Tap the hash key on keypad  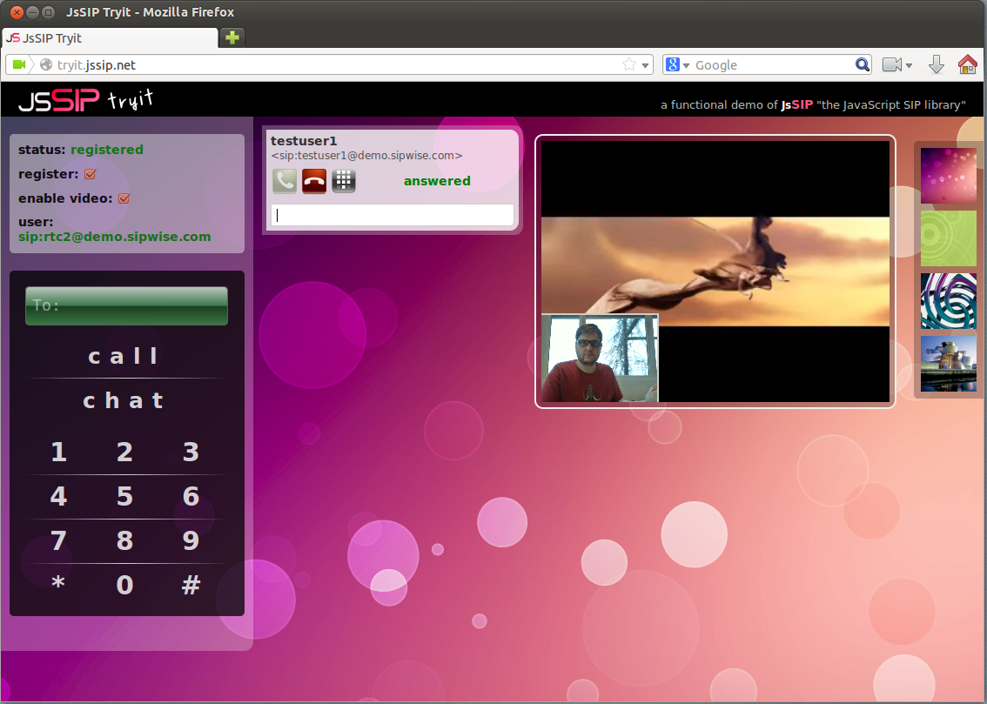(191, 585)
